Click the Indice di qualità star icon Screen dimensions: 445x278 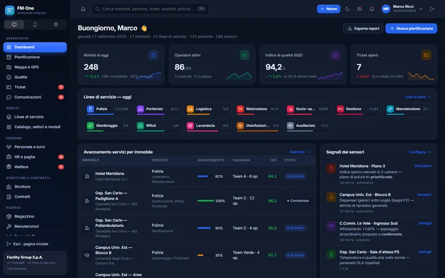pyautogui.click(x=335, y=55)
